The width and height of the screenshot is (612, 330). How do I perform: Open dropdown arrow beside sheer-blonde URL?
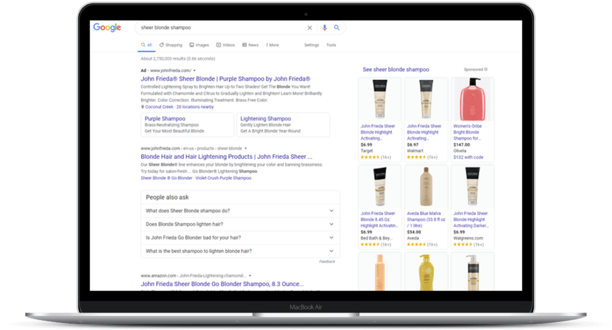246,148
